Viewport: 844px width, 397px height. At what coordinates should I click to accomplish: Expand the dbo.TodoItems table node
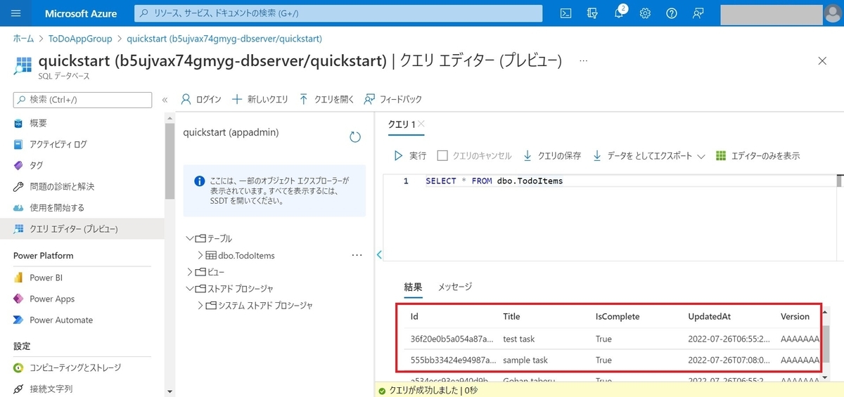pyautogui.click(x=200, y=255)
